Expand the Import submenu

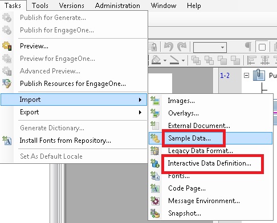pos(74,100)
